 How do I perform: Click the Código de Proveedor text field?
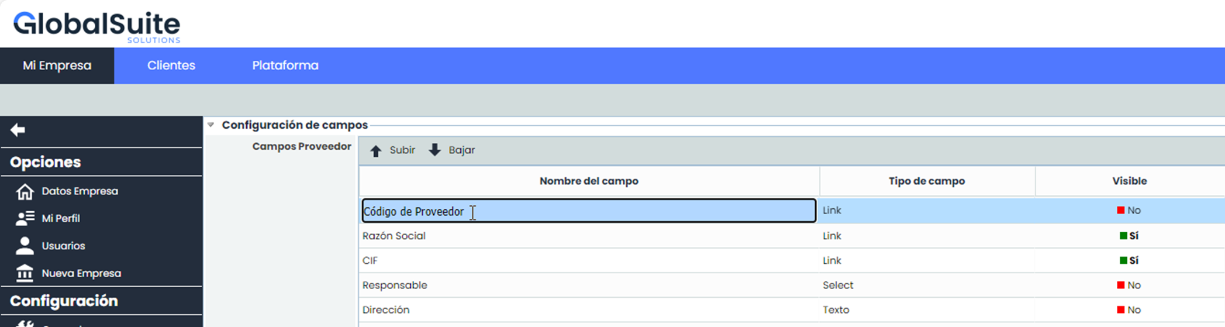(588, 211)
